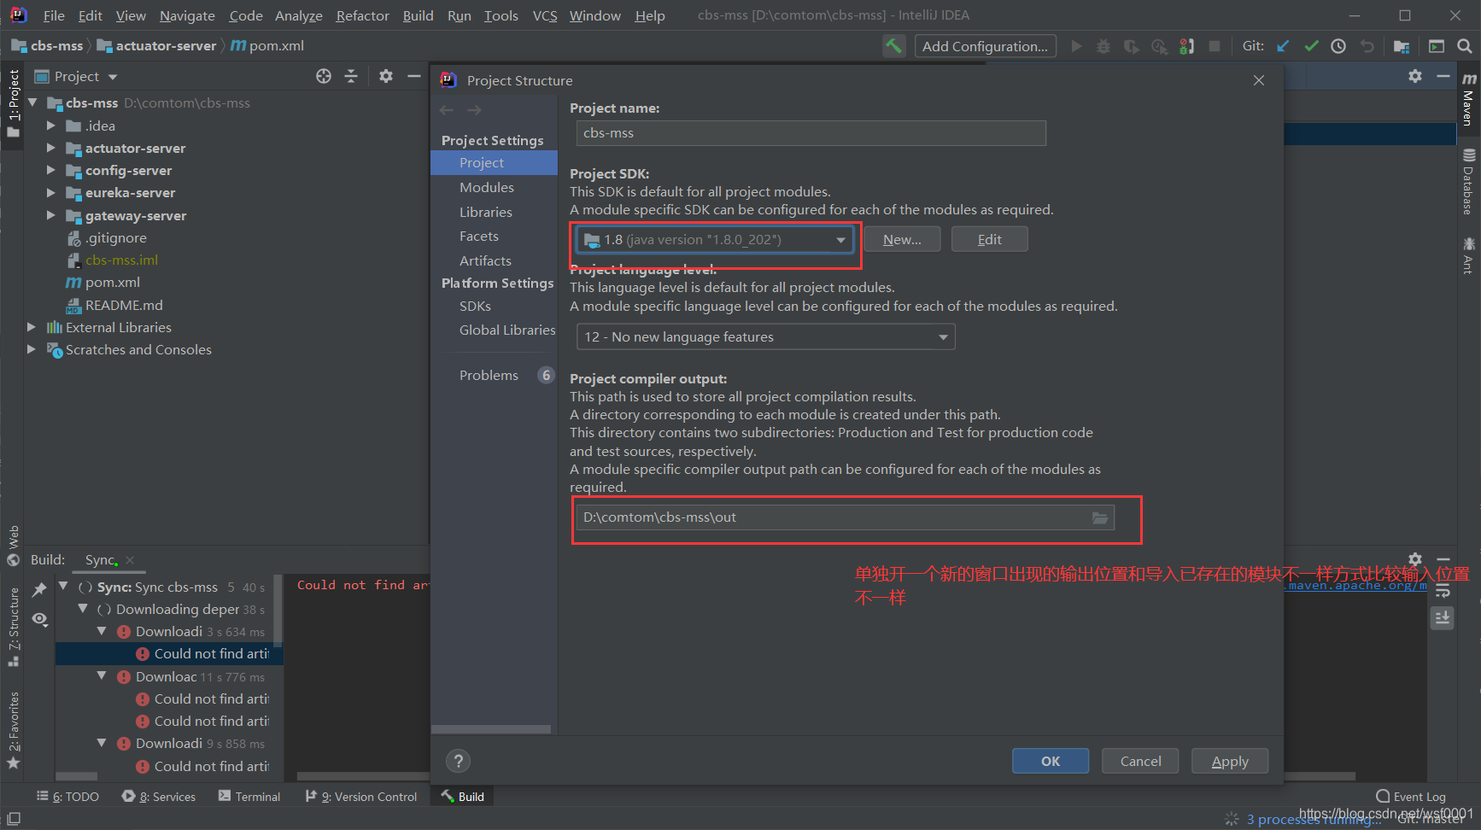Screen dimensions: 1481x830
Task: Open the Project SDK dropdown
Action: click(x=716, y=240)
